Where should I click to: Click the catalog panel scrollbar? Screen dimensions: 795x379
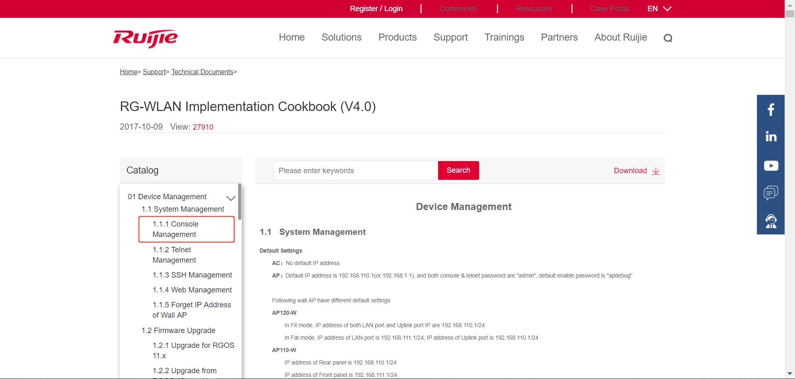240,202
